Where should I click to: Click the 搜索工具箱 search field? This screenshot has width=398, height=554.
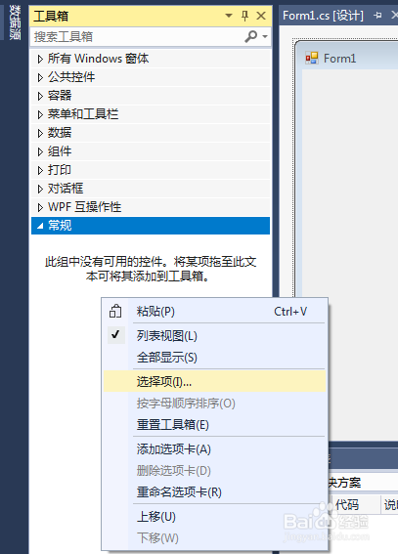click(138, 36)
